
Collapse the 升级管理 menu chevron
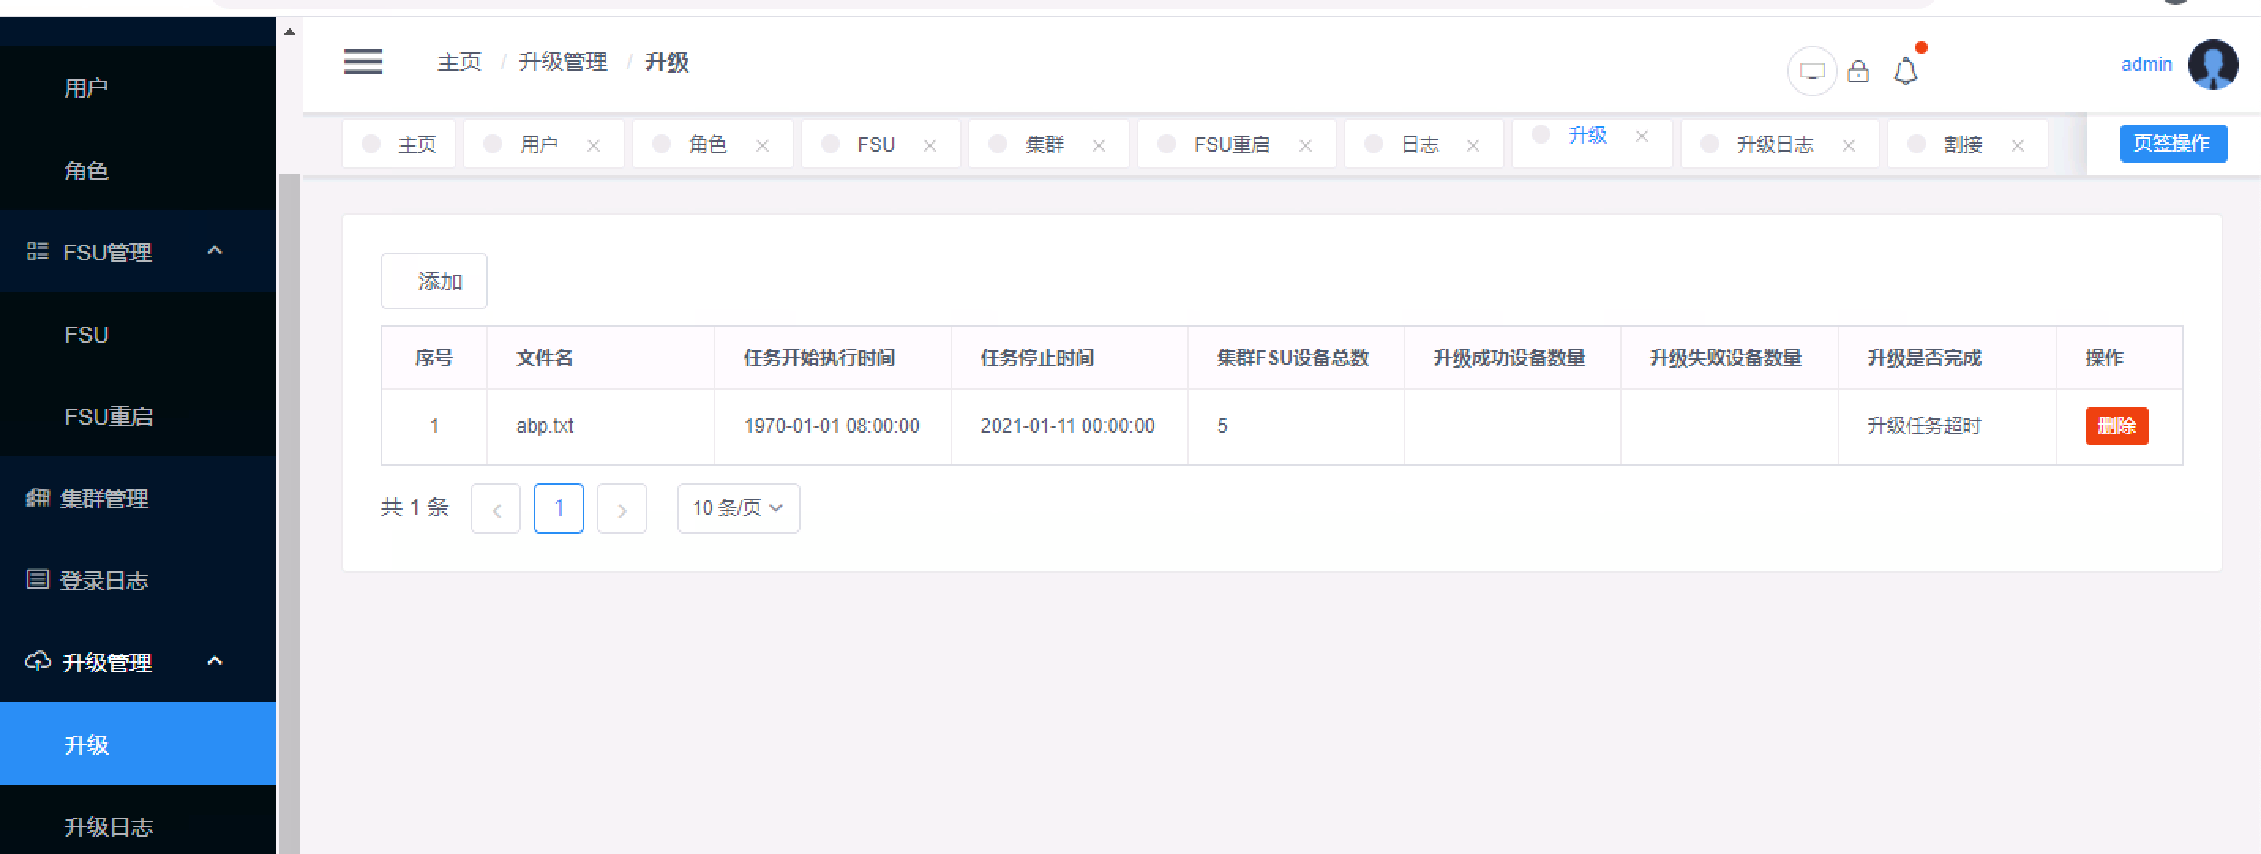tap(215, 661)
